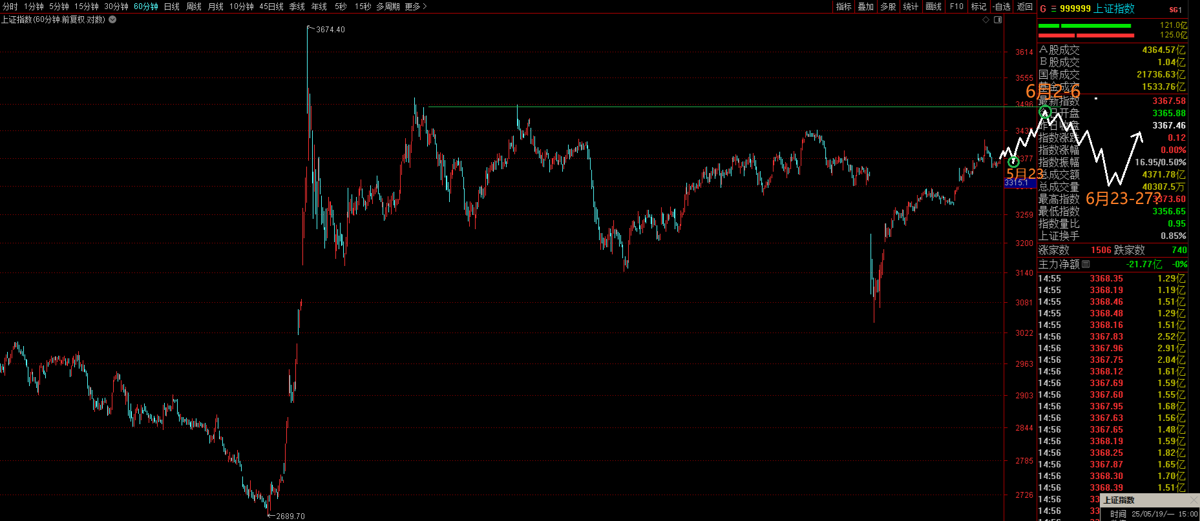Switch chart to 日线 daily candles
Viewport: 1200px width, 521px height.
[172, 6]
